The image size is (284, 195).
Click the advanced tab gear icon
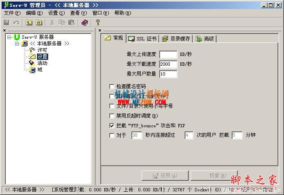tap(199, 39)
